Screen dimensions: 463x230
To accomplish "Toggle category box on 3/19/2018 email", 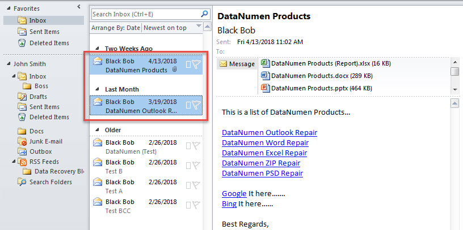I will pos(188,105).
